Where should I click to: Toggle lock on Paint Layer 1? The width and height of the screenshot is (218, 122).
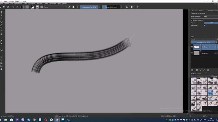tap(215, 47)
